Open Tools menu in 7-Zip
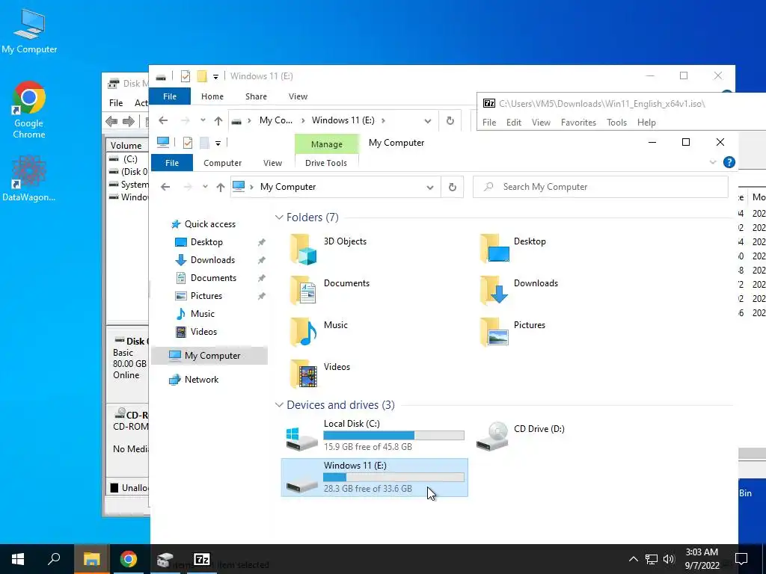Viewport: 766px width, 574px height. pos(616,123)
